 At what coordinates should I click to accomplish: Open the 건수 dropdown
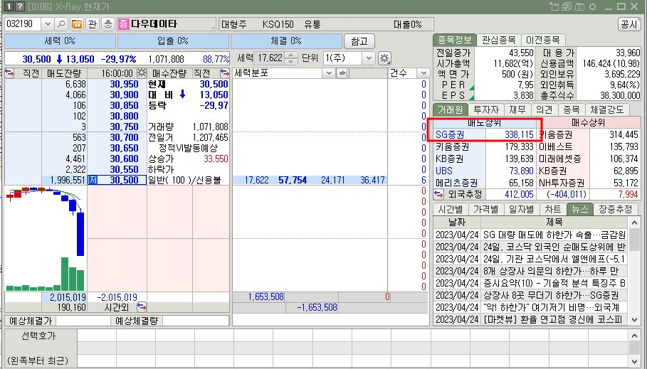424,73
